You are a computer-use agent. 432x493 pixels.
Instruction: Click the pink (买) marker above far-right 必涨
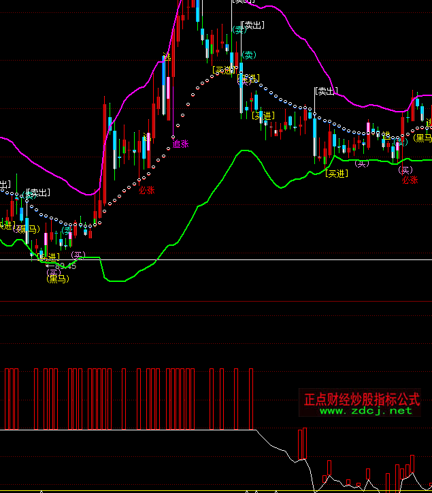click(x=406, y=170)
